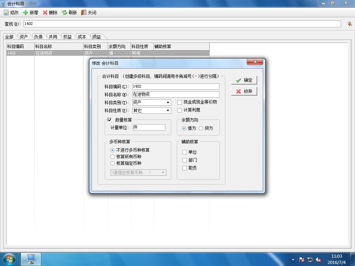Screen dimensions: 355x266
Task: Click the Action Center flag tray icon
Action: [301, 259]
